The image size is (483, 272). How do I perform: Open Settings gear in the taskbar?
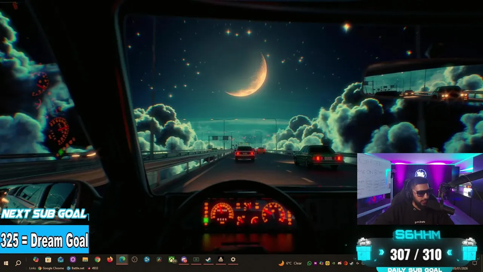click(233, 260)
